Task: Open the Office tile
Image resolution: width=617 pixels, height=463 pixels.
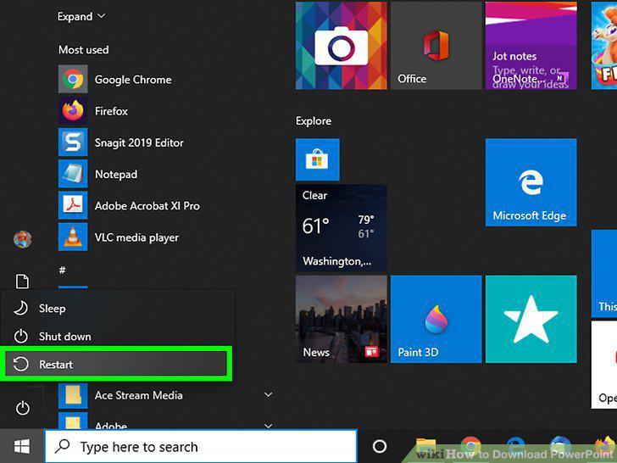Action: point(436,45)
